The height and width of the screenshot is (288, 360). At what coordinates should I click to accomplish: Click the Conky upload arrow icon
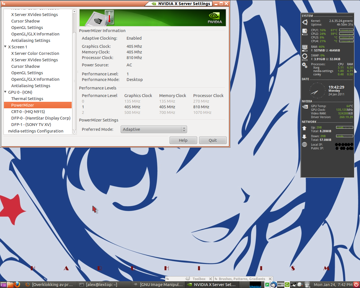[x=304, y=128]
